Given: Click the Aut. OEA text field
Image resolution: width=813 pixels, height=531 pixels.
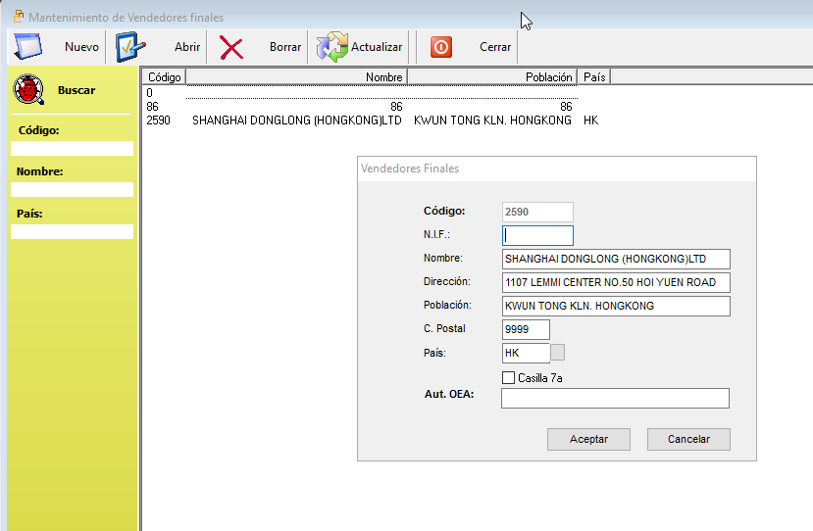Looking at the screenshot, I should 615,398.
